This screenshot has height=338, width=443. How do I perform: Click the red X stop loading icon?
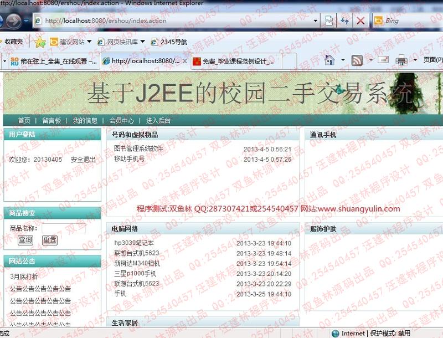pos(360,21)
